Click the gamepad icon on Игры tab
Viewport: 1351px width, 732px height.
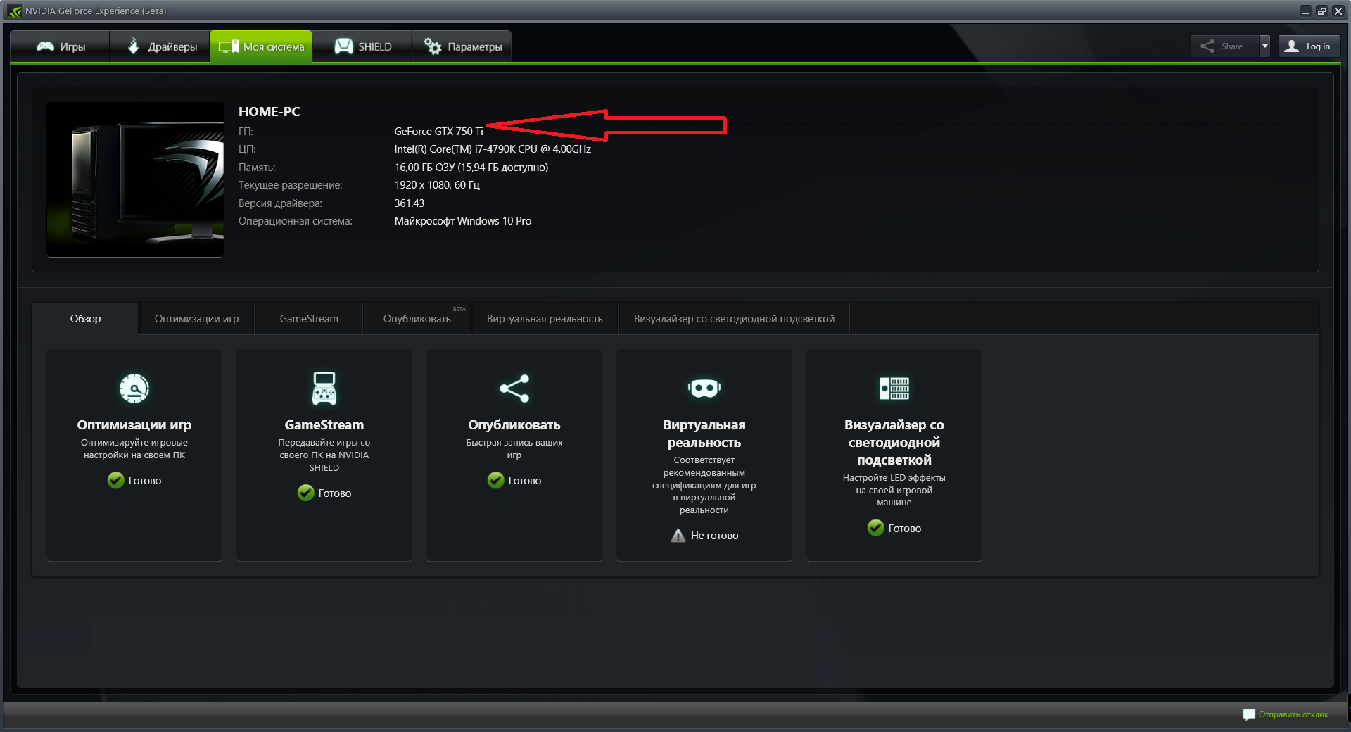click(x=46, y=46)
